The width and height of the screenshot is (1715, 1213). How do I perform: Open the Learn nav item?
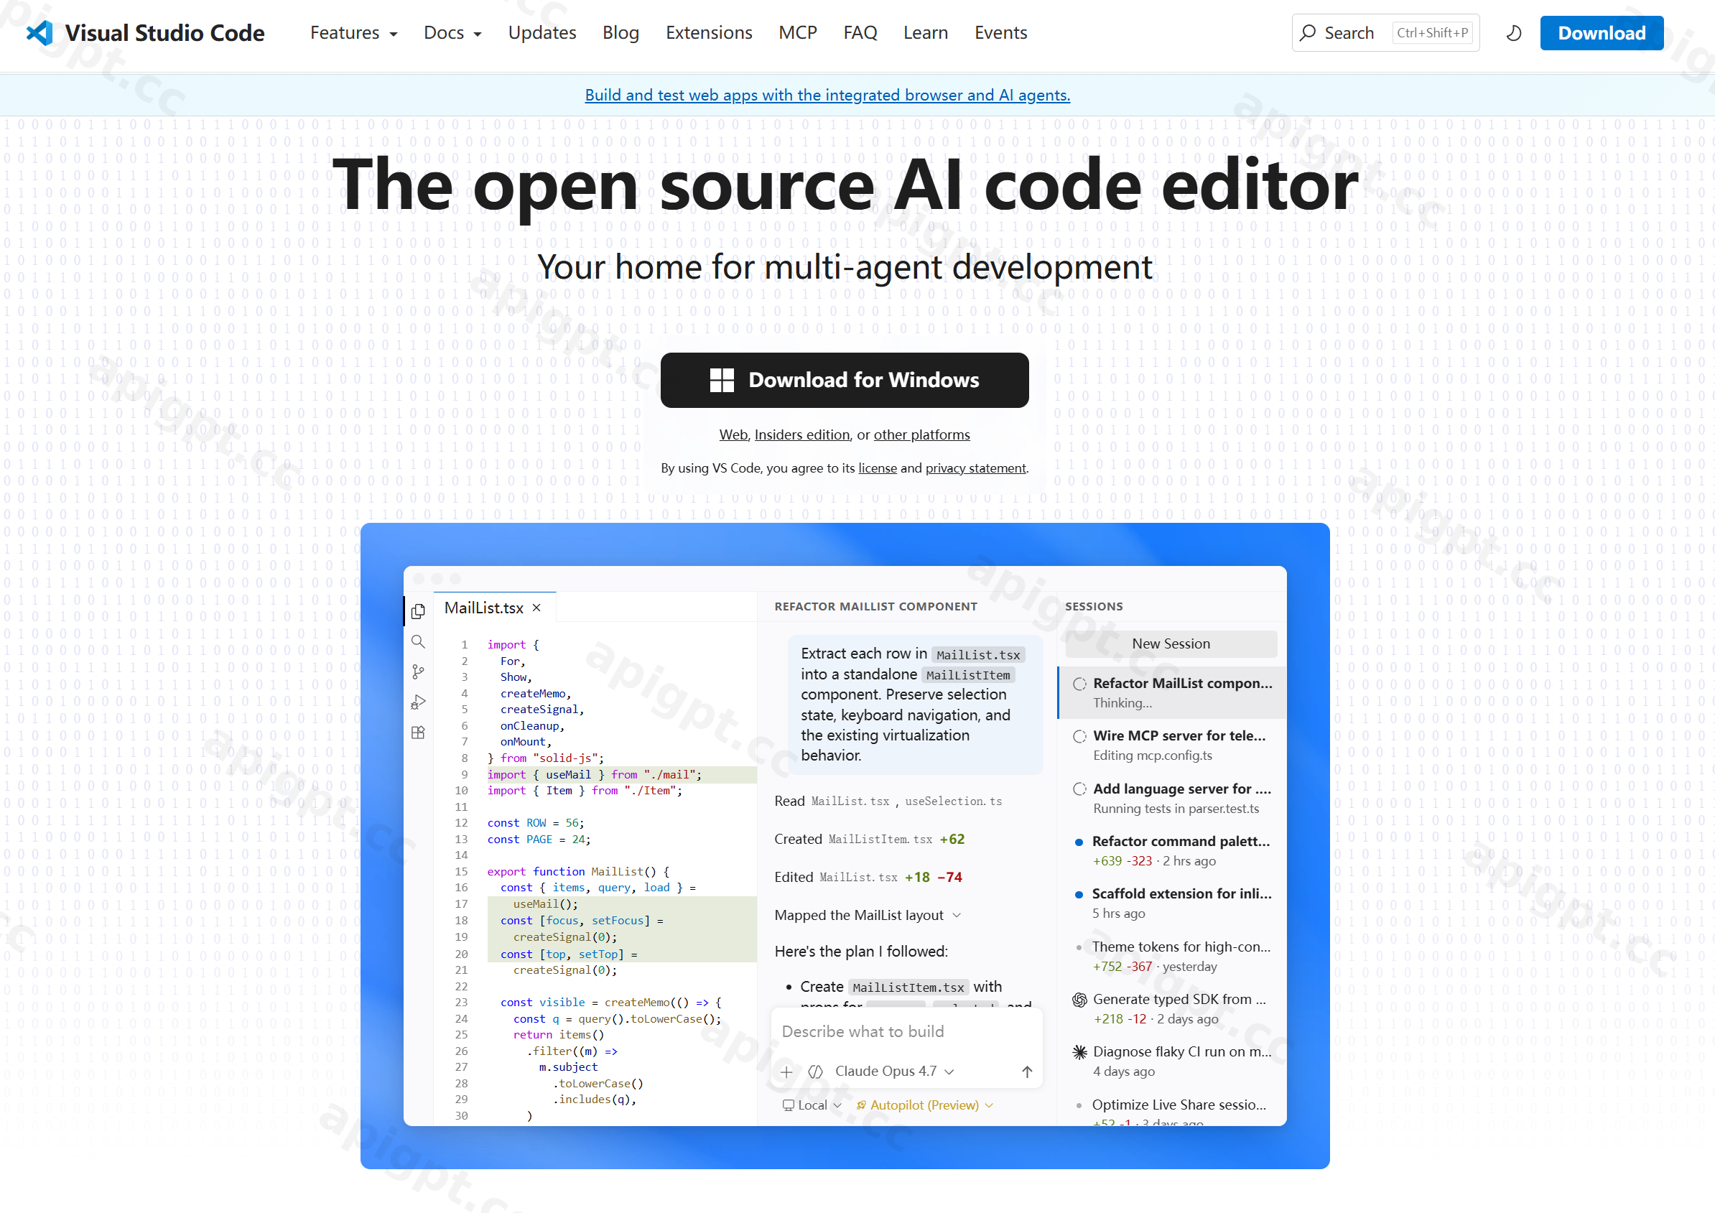(x=926, y=33)
